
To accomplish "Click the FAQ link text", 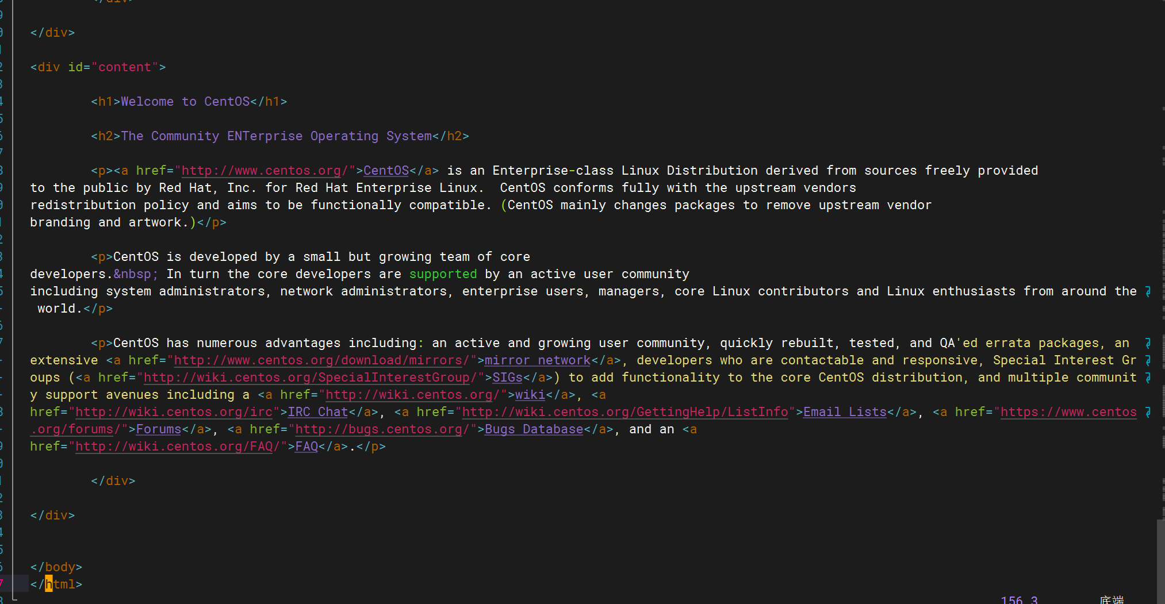I will coord(306,447).
